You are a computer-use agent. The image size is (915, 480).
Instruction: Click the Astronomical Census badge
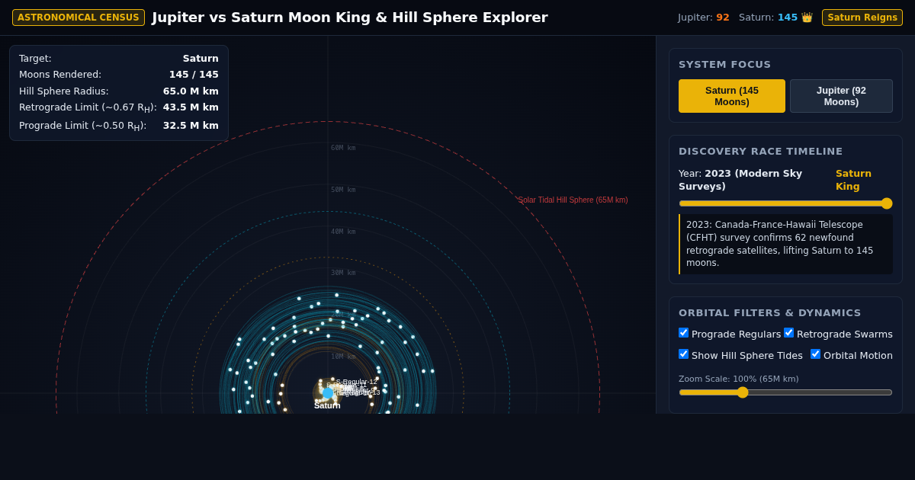pyautogui.click(x=79, y=18)
